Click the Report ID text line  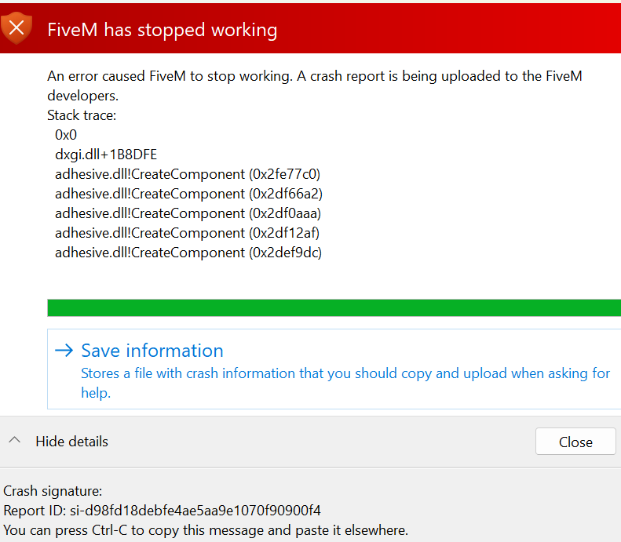point(163,511)
